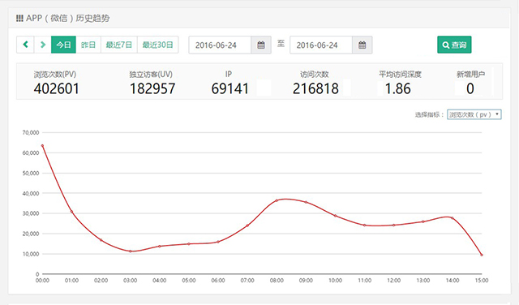Viewport: 519px width, 305px height.
Task: Click the chart data point at 14:00
Action: (453, 218)
